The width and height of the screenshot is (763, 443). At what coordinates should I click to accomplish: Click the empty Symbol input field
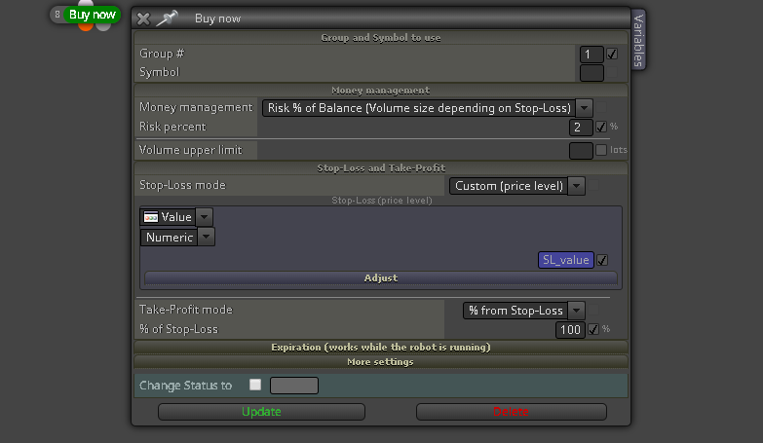[591, 73]
